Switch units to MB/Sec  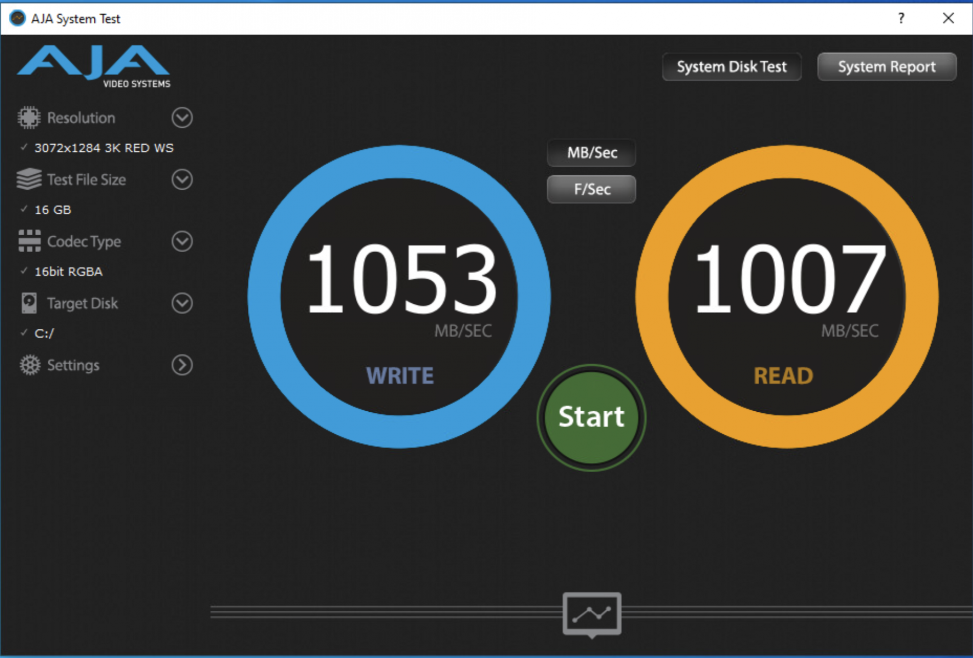click(591, 153)
